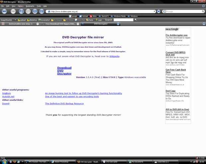
Task: Open the Help menu
Action: (45, 6)
